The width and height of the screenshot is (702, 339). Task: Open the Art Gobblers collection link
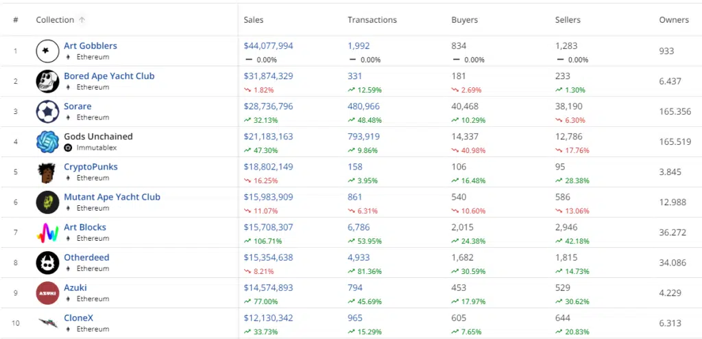pyautogui.click(x=90, y=46)
